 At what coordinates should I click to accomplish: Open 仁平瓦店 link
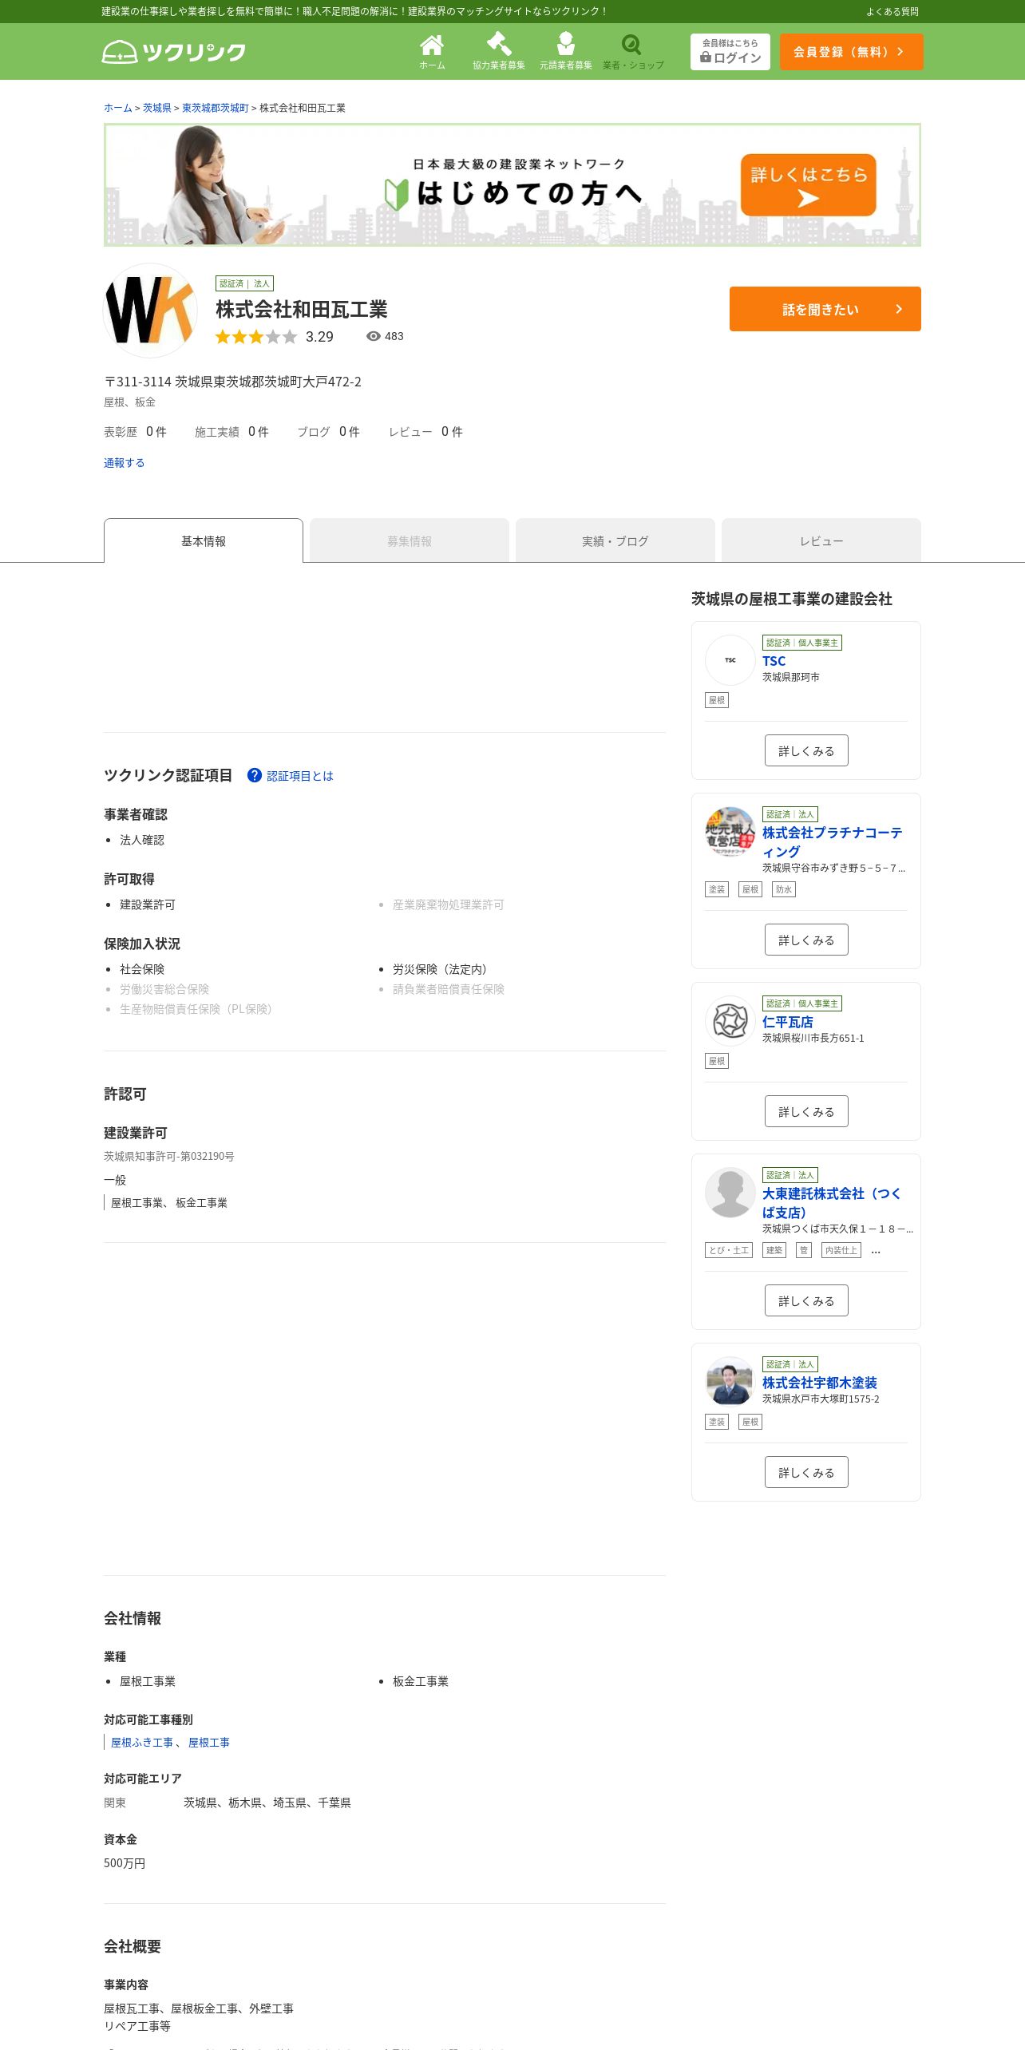(x=788, y=1022)
